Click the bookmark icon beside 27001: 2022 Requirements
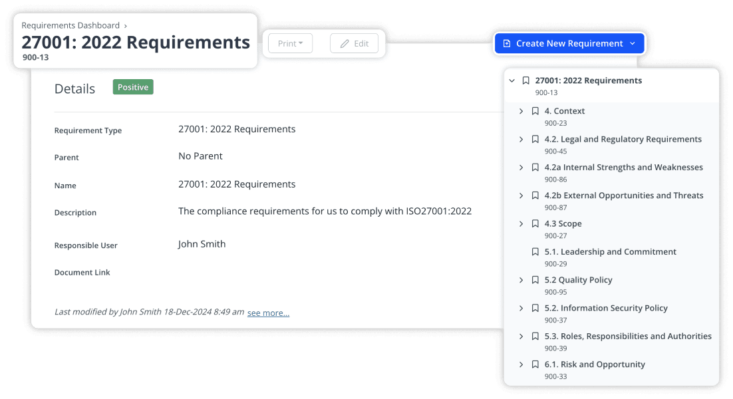This screenshot has height=399, width=733. pyautogui.click(x=525, y=80)
